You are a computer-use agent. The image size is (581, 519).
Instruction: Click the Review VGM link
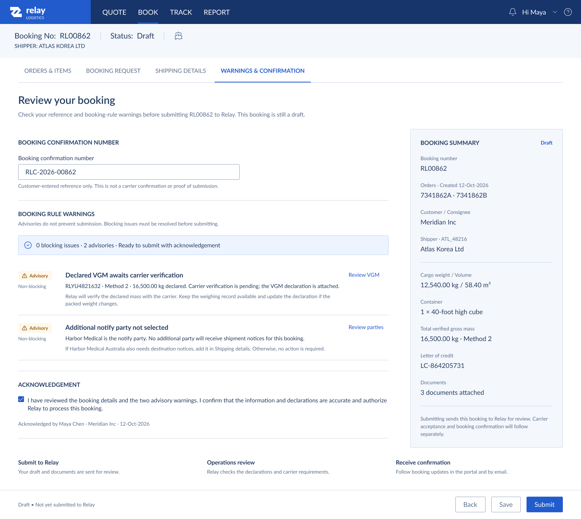point(364,275)
